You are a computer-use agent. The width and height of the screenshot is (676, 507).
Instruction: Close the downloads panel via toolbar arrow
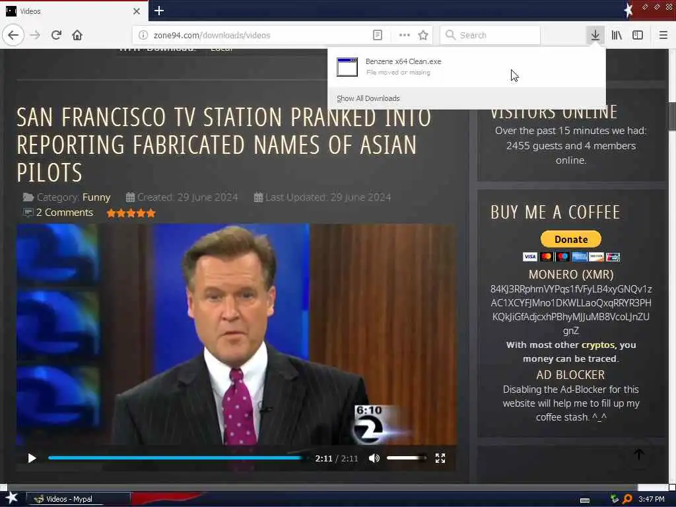[x=595, y=35]
